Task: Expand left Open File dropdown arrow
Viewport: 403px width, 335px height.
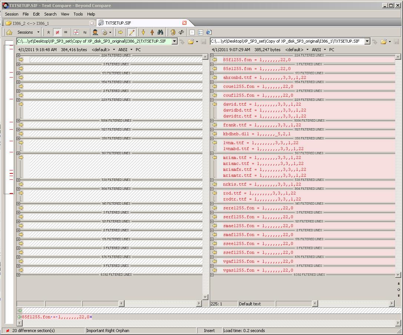Action: (197, 42)
